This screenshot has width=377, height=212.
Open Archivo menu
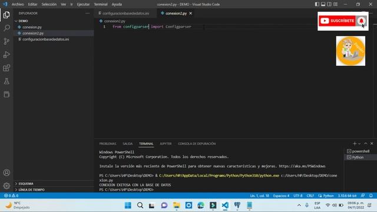[18, 4]
